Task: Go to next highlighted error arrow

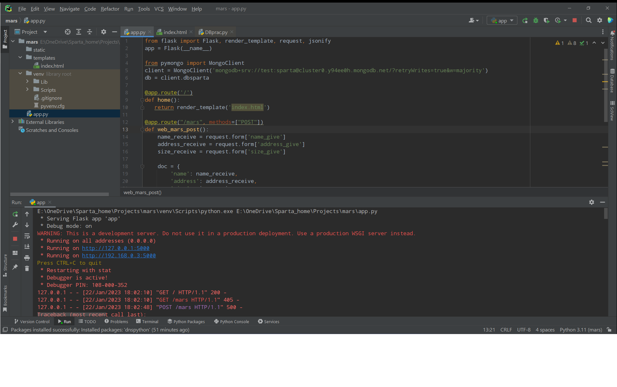Action: pos(603,43)
